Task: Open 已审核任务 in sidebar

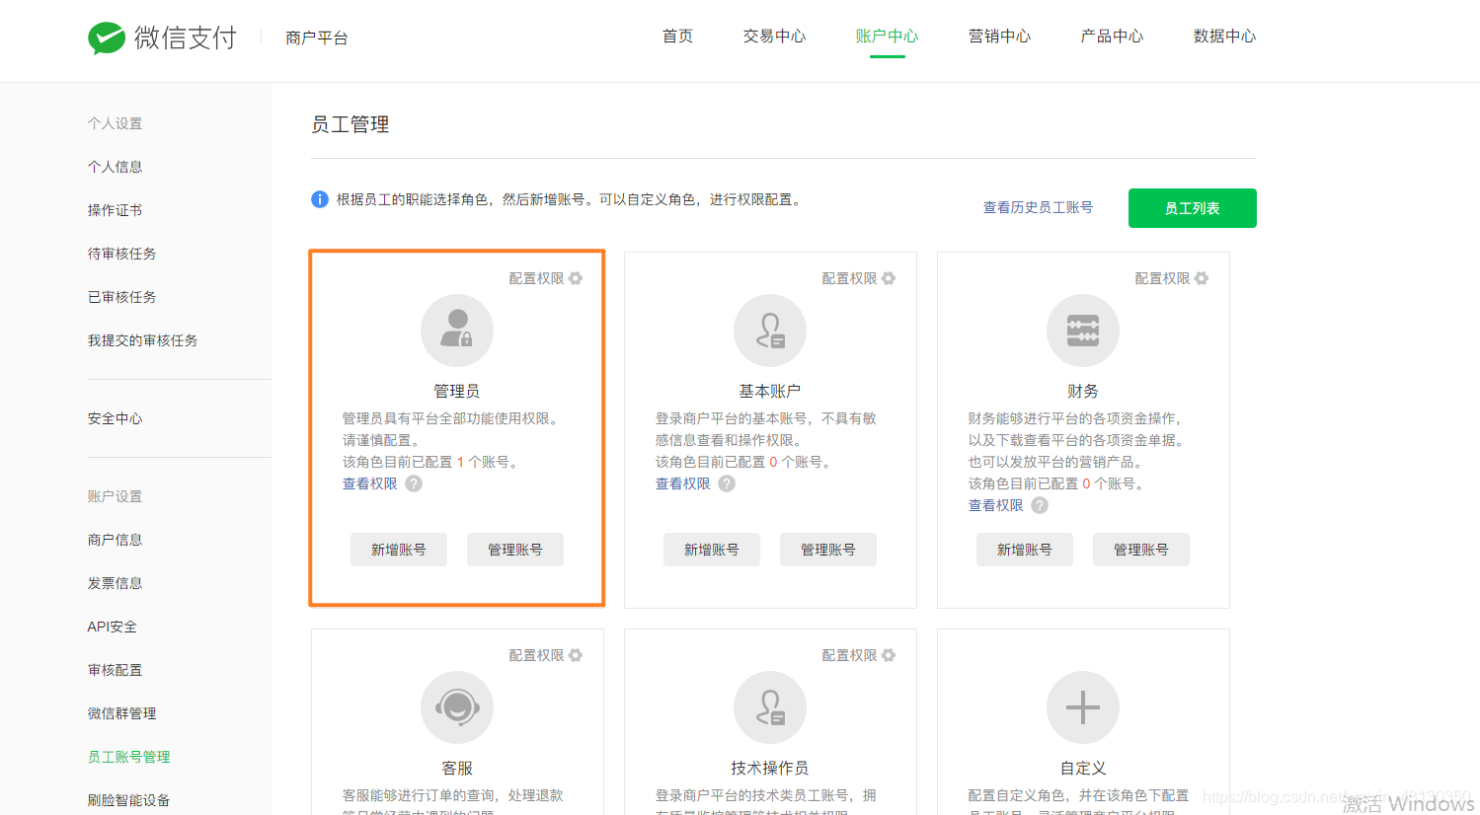Action: click(x=122, y=297)
